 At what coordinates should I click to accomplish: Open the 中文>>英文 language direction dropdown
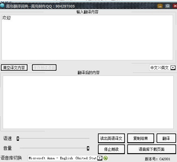coord(173,68)
